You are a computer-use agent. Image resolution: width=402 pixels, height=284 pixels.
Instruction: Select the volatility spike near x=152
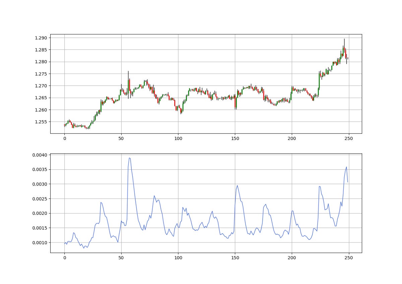pos(238,185)
